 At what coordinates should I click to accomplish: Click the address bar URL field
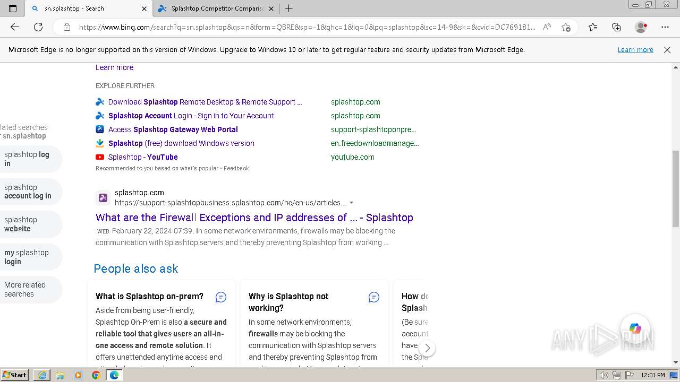pyautogui.click(x=307, y=27)
